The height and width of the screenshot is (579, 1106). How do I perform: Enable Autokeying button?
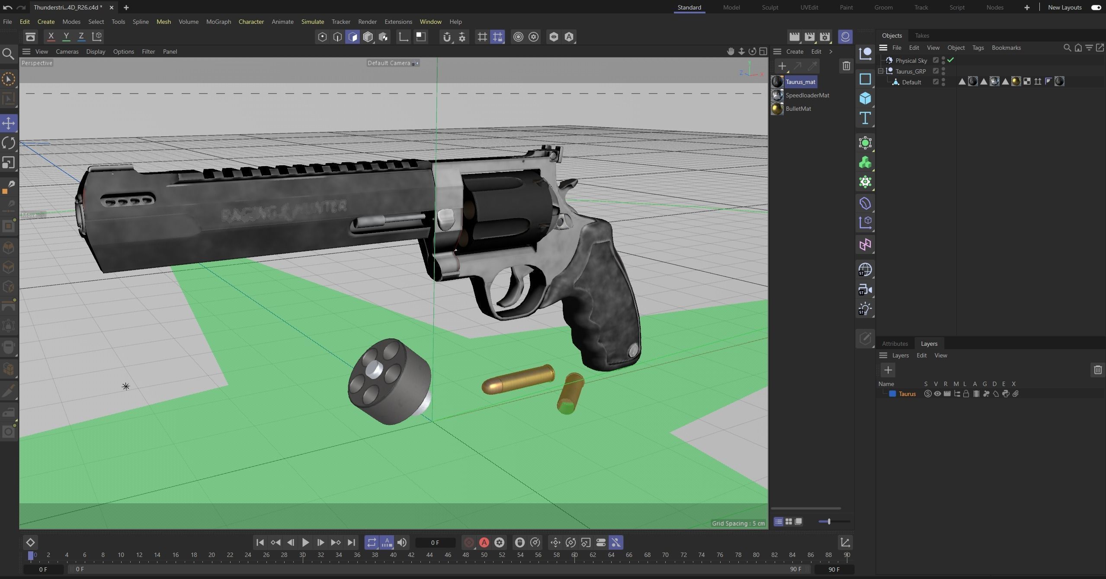click(484, 542)
